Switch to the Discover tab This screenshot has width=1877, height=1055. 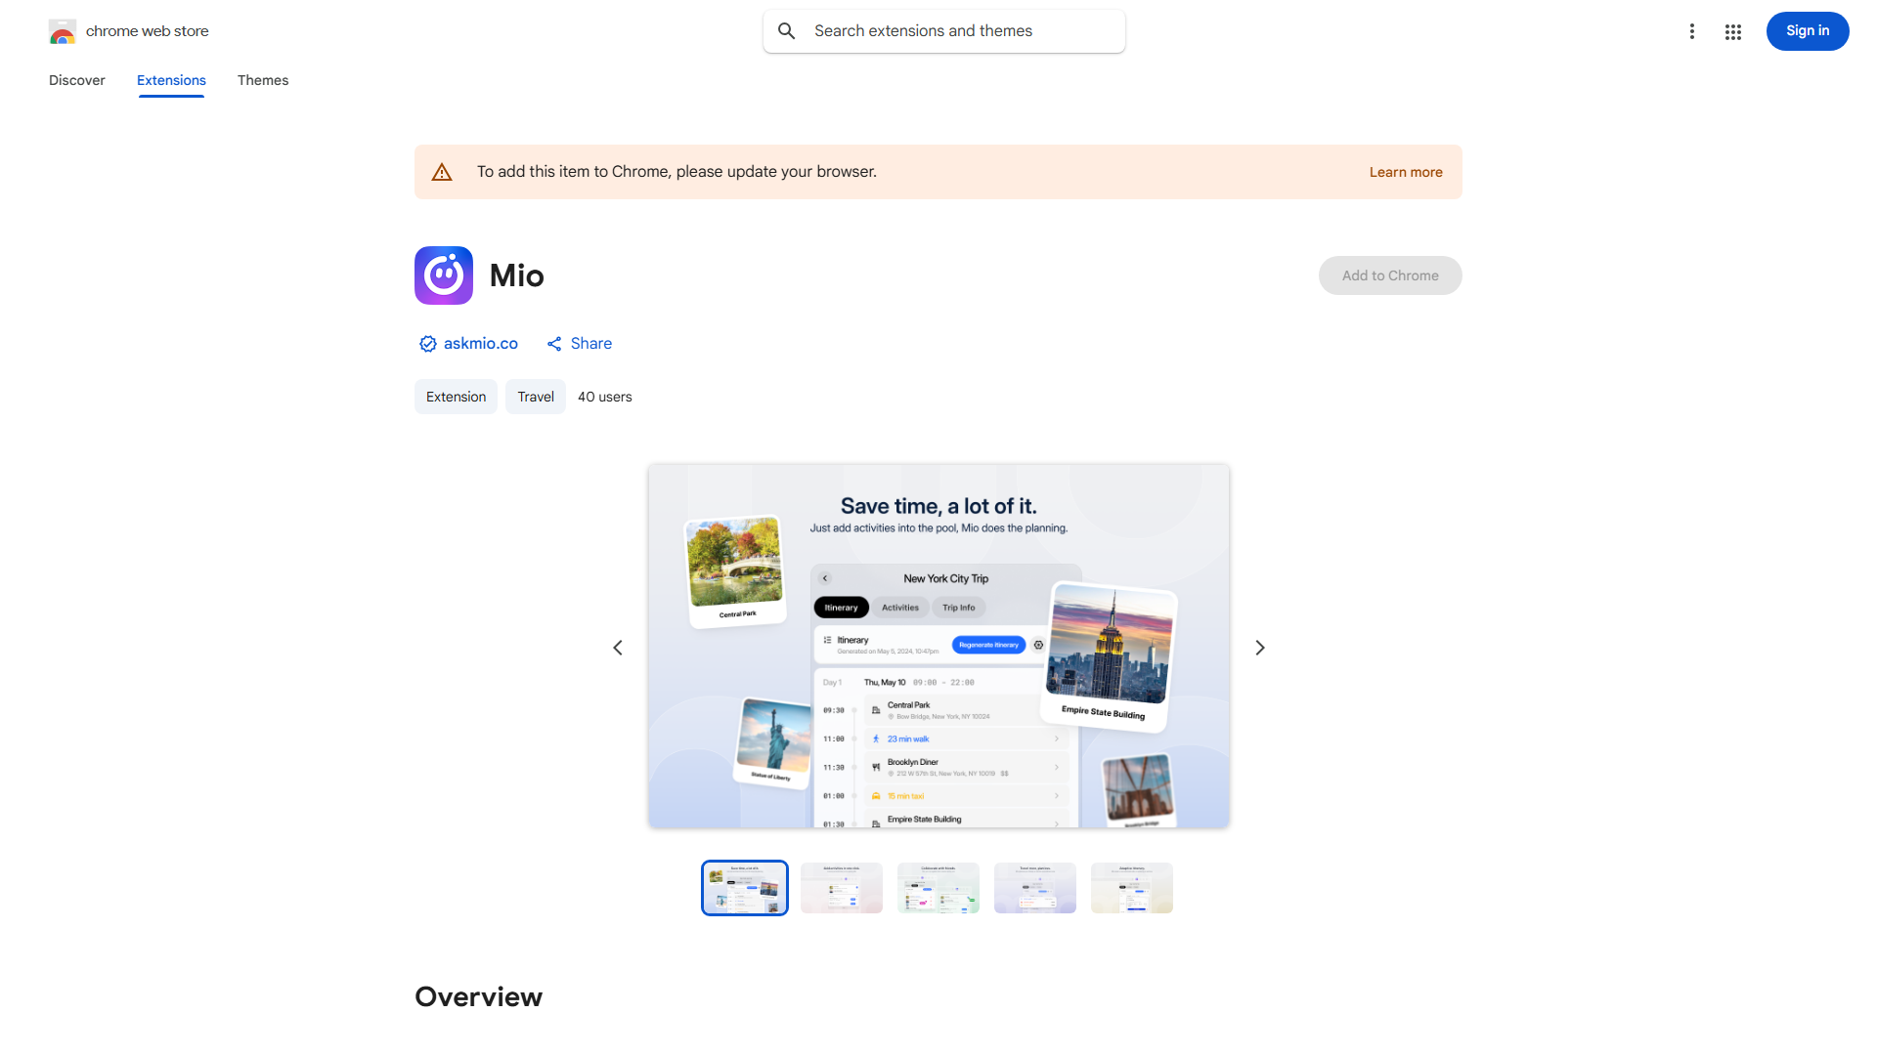(77, 80)
